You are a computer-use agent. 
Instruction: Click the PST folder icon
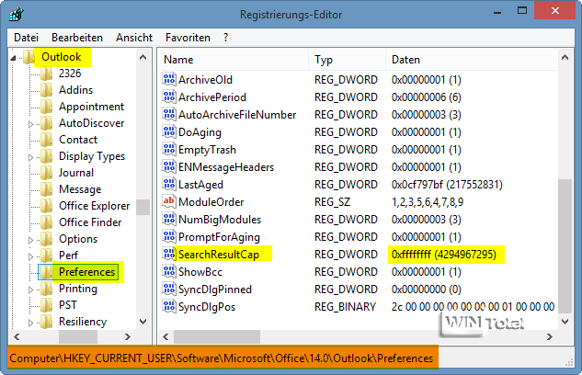click(x=46, y=305)
